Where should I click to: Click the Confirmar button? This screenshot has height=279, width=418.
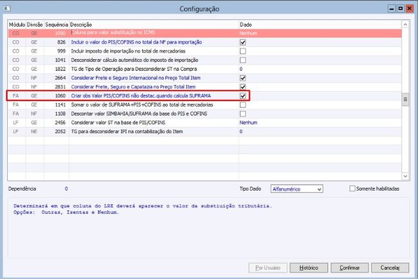click(349, 267)
